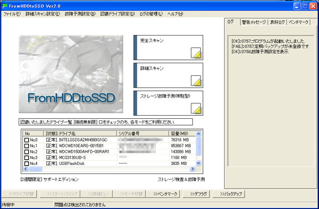
Task: Click the drive list scroll up arrow
Action: (x=199, y=134)
